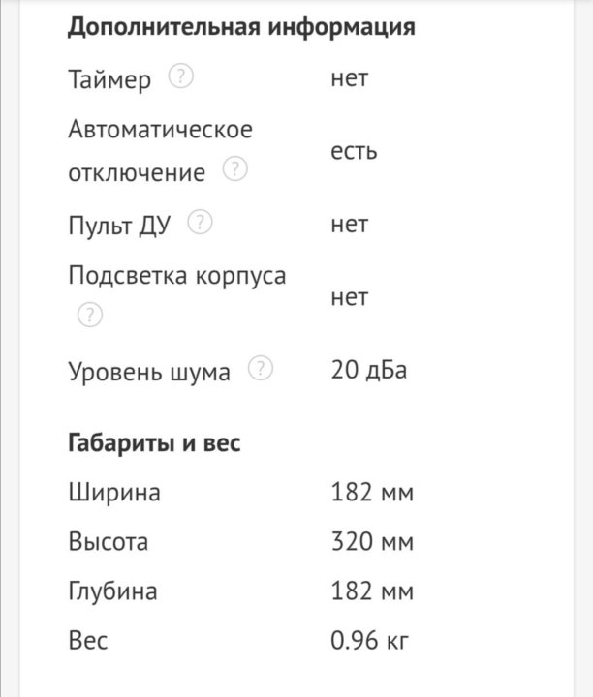Open the help icon beside Уровень шума
The height and width of the screenshot is (697, 593).
(x=261, y=369)
